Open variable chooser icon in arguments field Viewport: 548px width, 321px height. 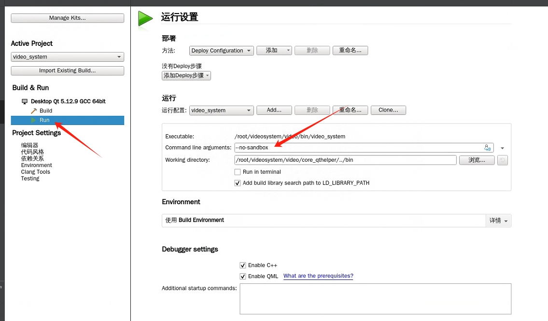coord(487,148)
